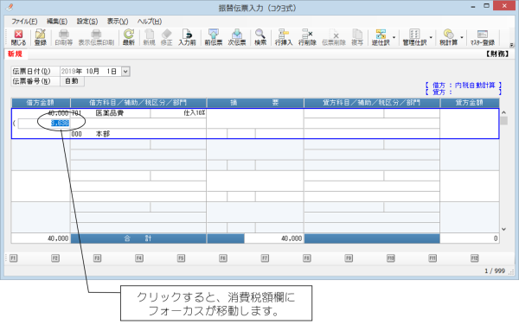Click the highlighted consumption tax amount field
Screen dimensions: 519x324
coord(44,124)
